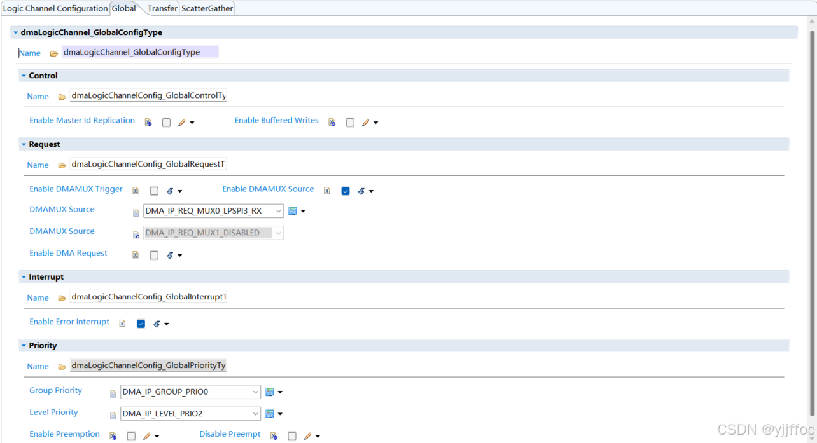This screenshot has width=817, height=443.
Task: Open arrow menu next to Buffered Writes pencil
Action: click(376, 123)
